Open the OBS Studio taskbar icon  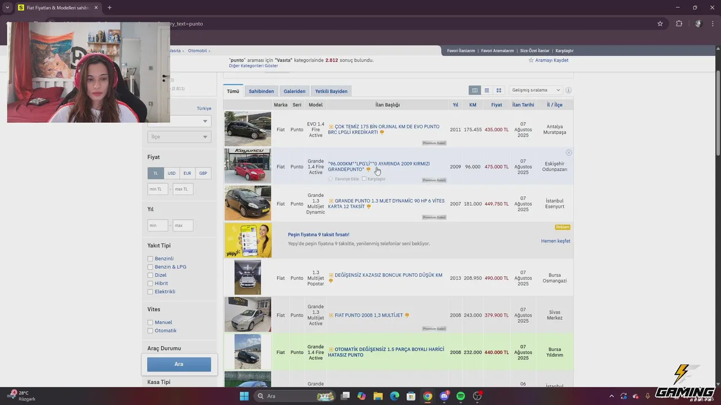477,396
